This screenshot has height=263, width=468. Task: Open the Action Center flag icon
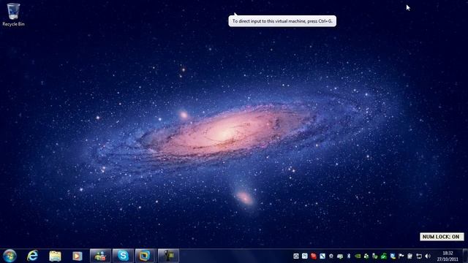coord(401,256)
